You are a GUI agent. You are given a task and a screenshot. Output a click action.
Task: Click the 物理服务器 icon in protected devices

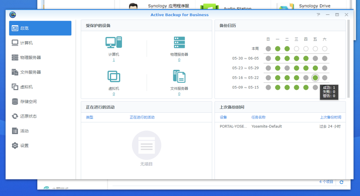179,43
